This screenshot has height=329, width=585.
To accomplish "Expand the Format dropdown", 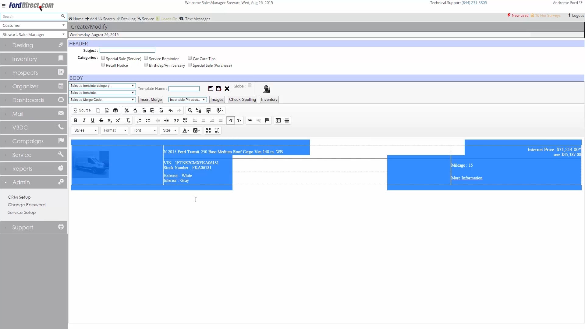I will [115, 130].
